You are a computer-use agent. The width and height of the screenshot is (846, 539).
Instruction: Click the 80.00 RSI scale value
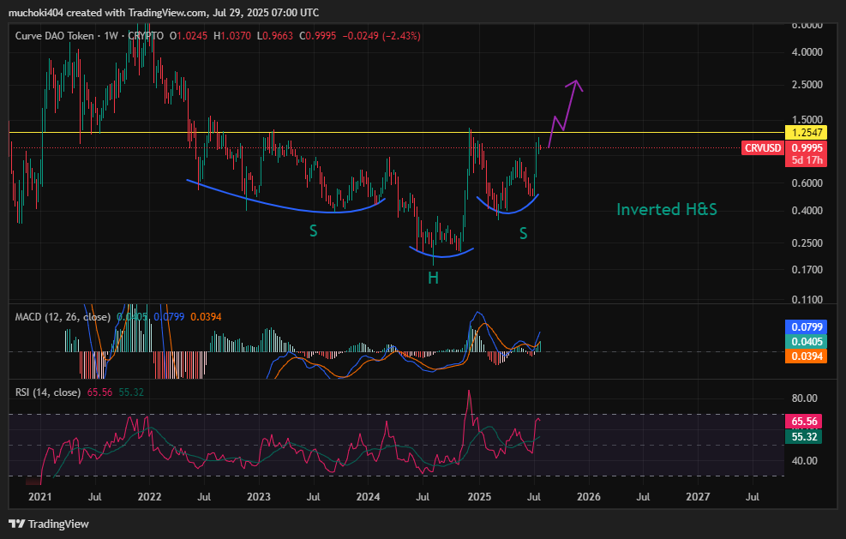coord(805,398)
